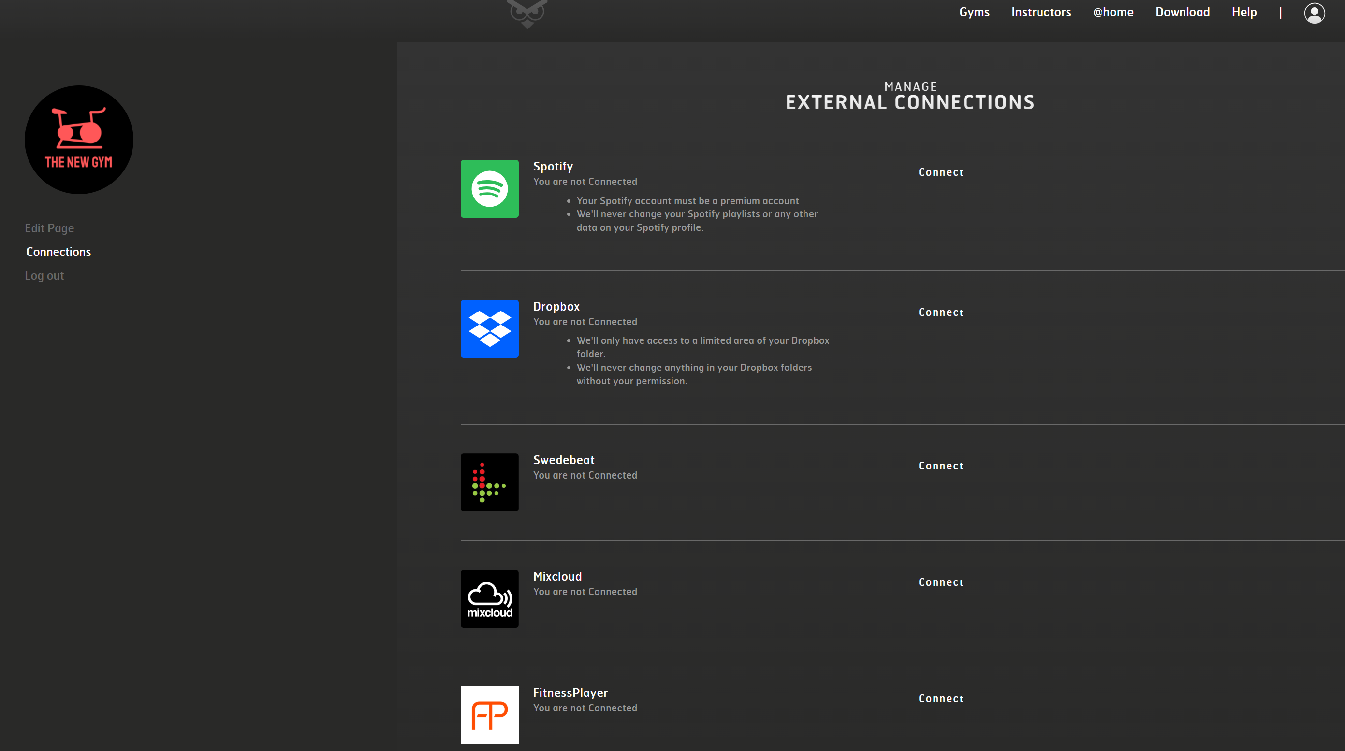Viewport: 1345px width, 751px height.
Task: Click the Swedebeat service icon
Action: 489,482
